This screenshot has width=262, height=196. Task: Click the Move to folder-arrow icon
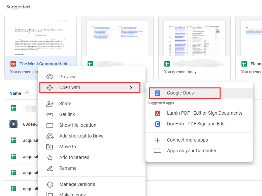(50, 147)
